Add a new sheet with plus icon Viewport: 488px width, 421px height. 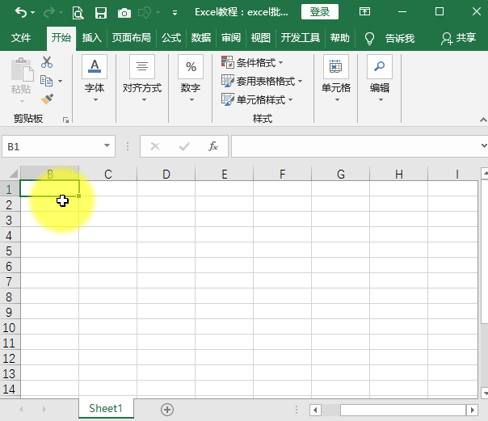point(167,410)
